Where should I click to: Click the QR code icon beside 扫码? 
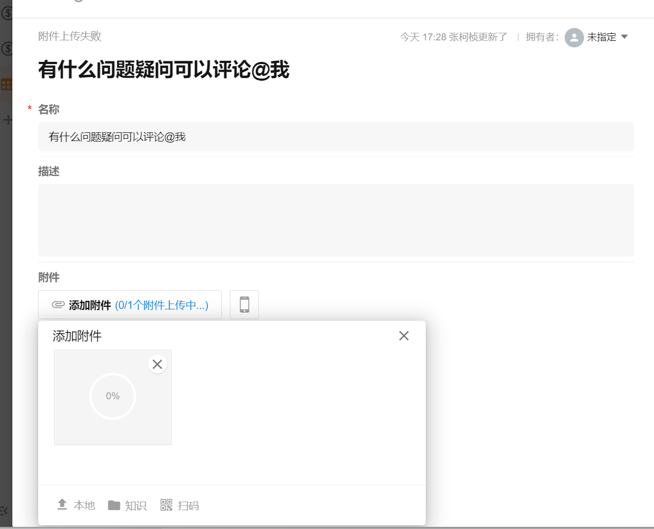pos(166,505)
